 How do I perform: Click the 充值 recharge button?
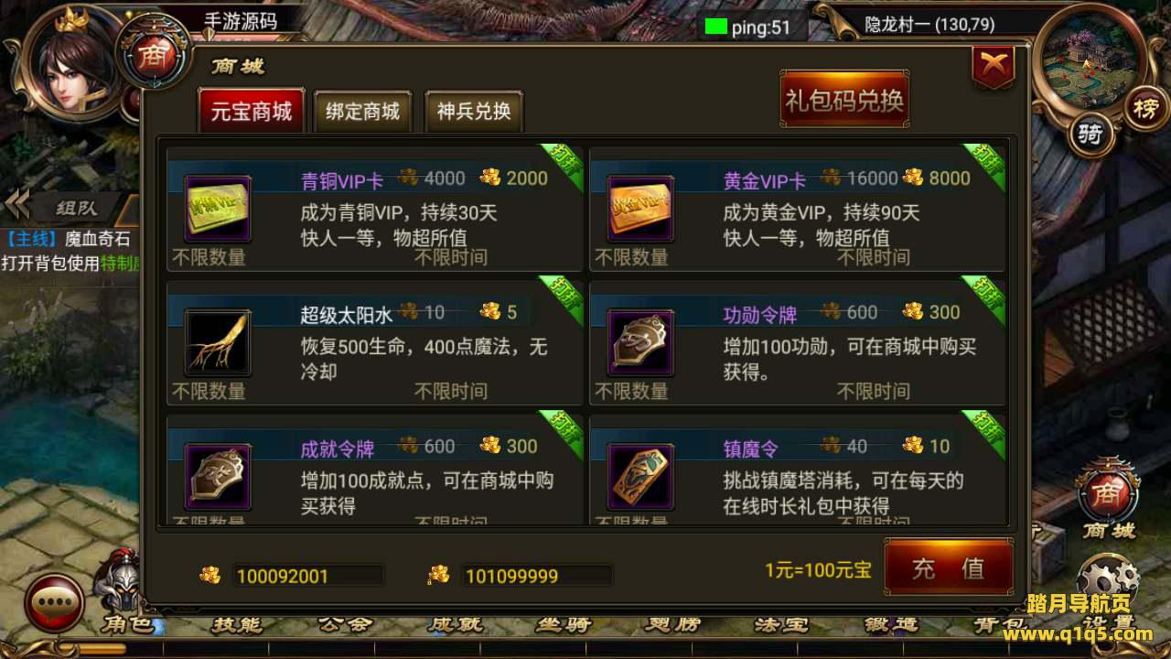pyautogui.click(x=949, y=568)
